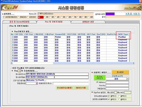Click the table's horizontal scrollbar left arrow

pyautogui.click(x=12, y=63)
